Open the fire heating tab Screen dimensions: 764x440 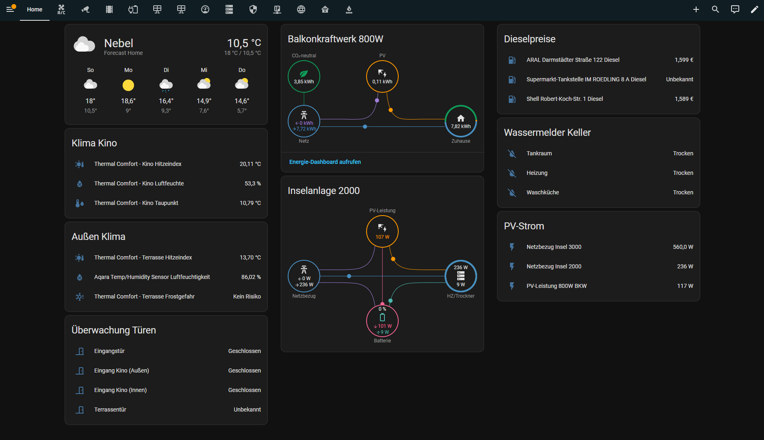pyautogui.click(x=349, y=9)
